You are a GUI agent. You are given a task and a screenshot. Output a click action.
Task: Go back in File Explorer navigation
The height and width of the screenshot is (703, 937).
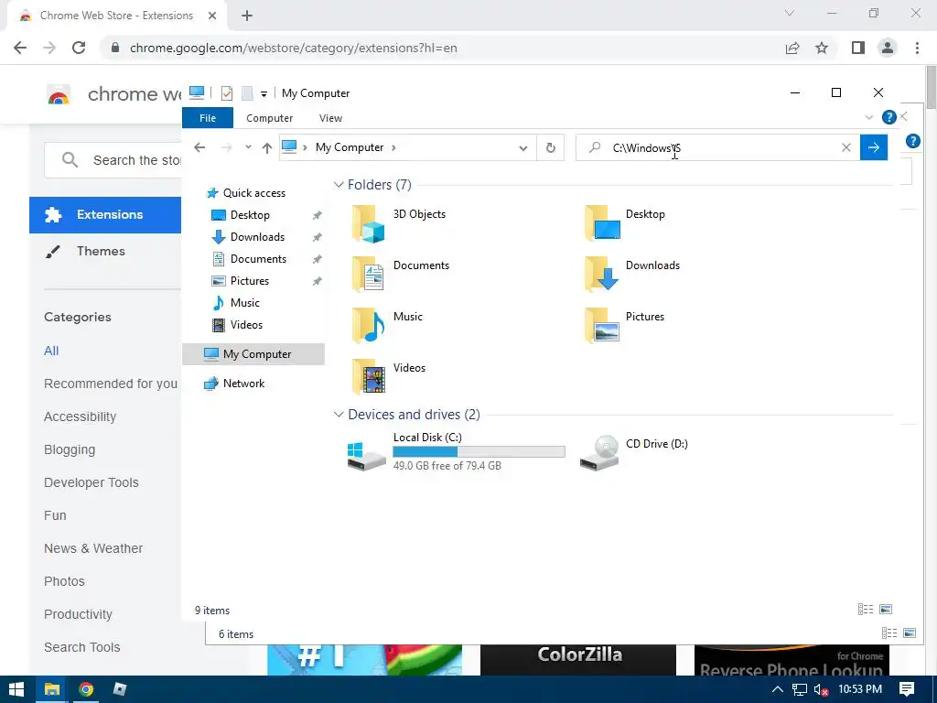[x=199, y=147]
